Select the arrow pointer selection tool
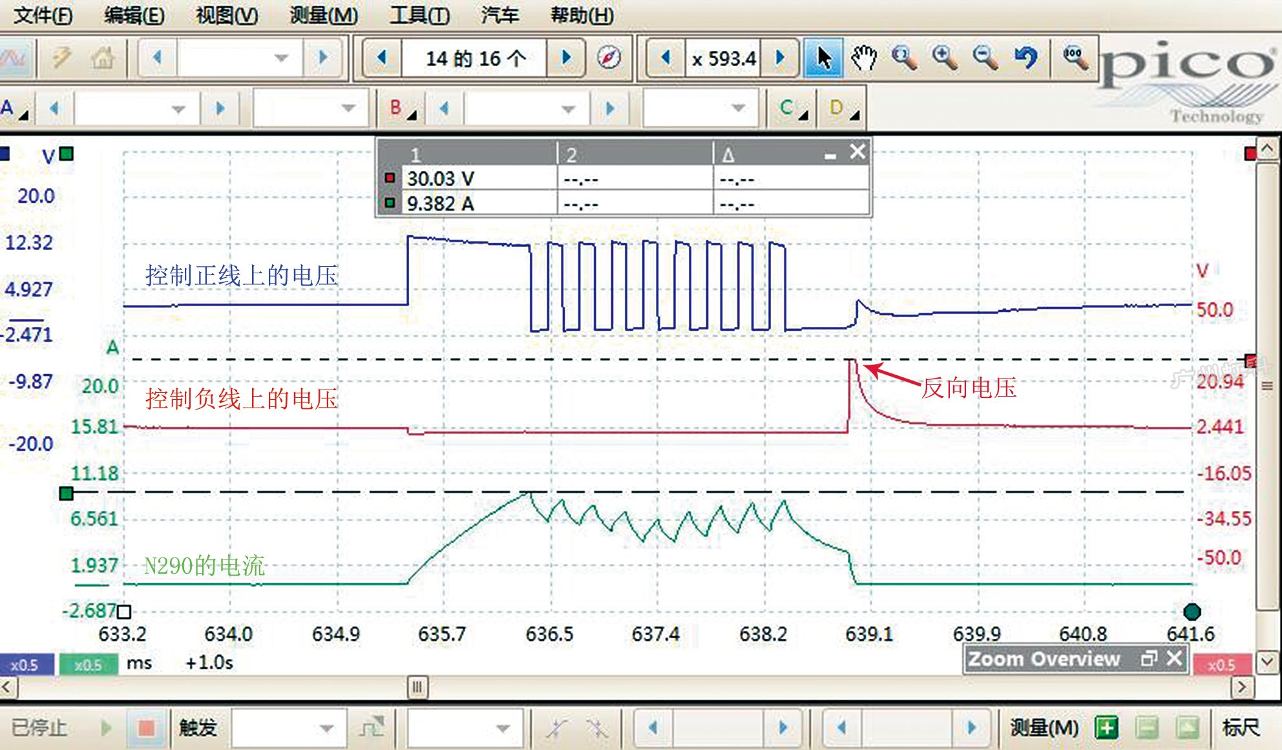Screen dimensions: 1282x750 pos(823,58)
